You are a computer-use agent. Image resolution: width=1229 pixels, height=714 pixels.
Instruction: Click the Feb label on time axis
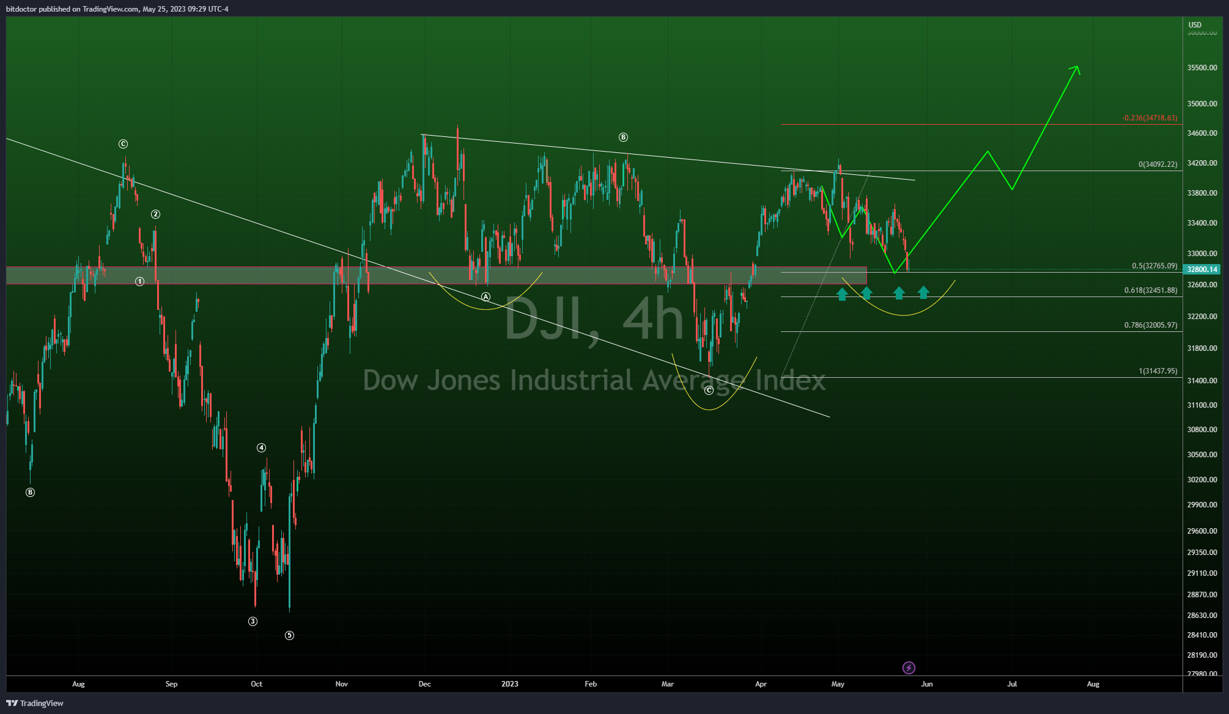point(591,684)
